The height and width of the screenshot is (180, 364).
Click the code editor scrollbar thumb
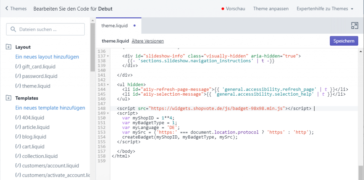tap(361, 173)
